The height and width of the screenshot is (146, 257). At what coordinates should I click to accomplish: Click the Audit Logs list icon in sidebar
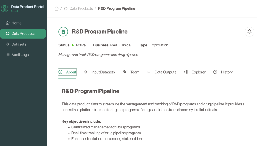point(8,55)
